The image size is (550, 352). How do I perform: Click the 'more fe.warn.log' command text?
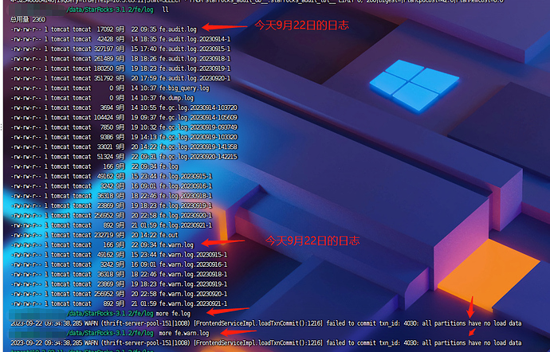point(184,333)
